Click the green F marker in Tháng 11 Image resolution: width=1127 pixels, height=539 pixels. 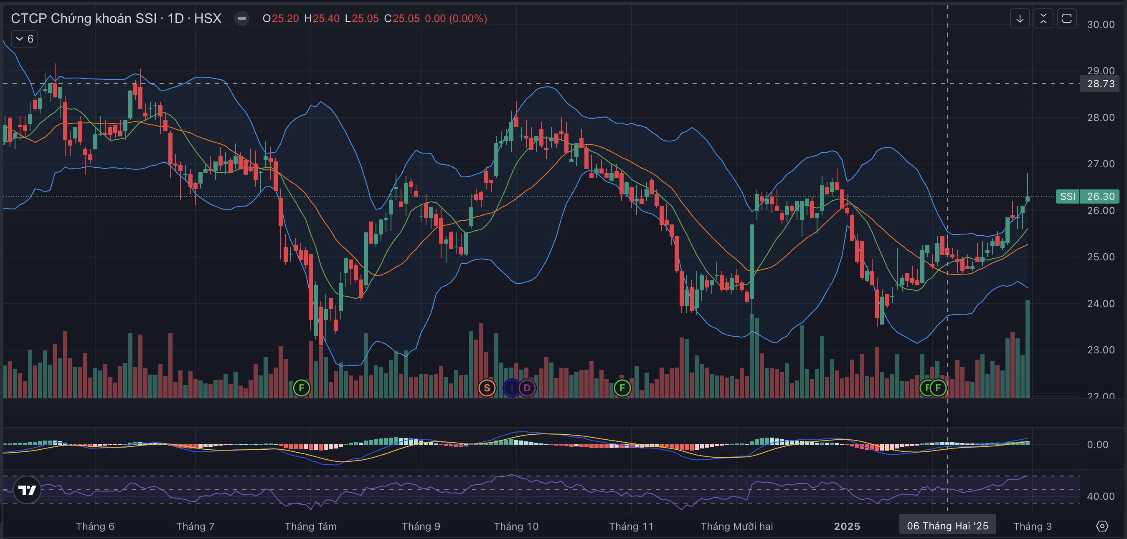tap(622, 388)
